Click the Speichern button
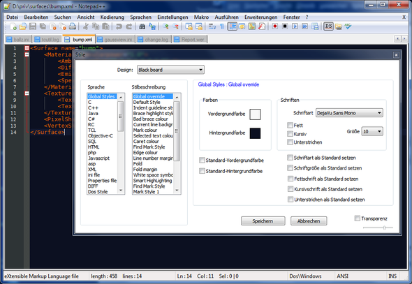 [x=263, y=221]
